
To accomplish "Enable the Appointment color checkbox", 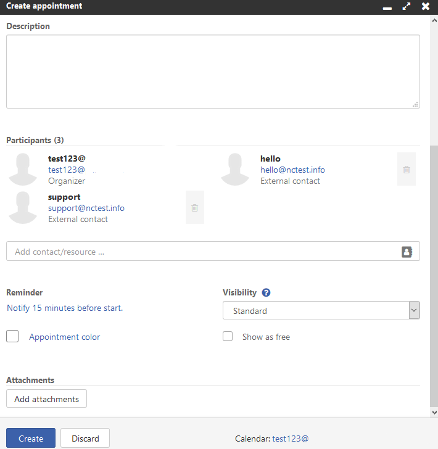I will coord(12,336).
